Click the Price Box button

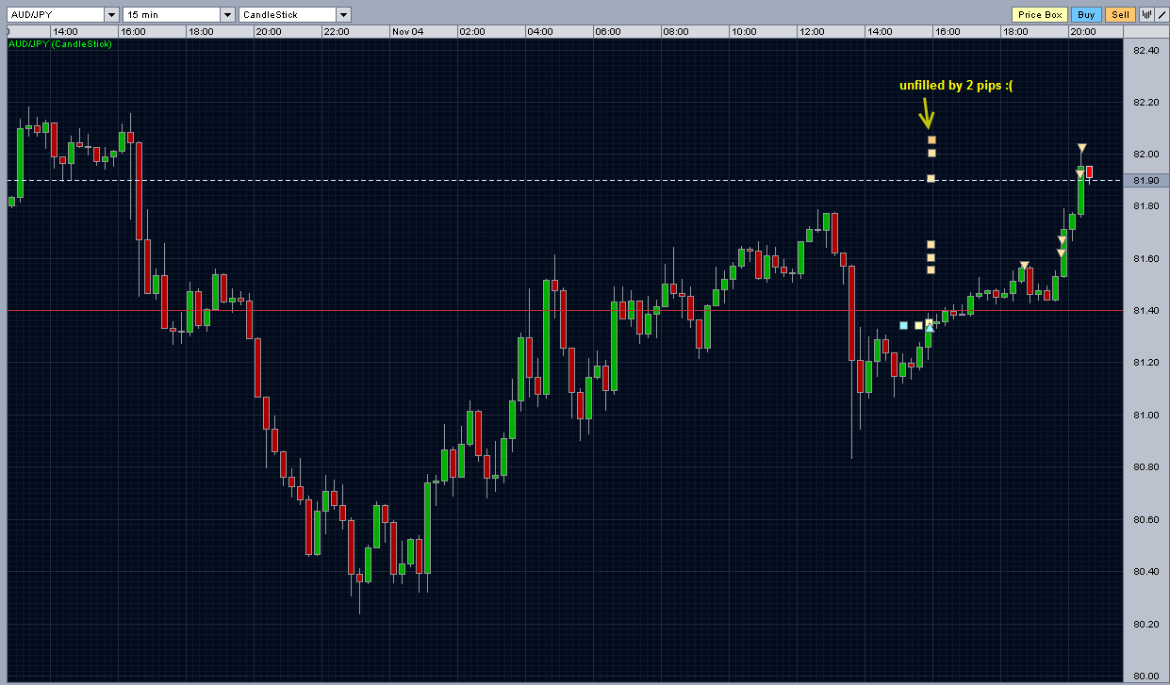click(x=1040, y=14)
